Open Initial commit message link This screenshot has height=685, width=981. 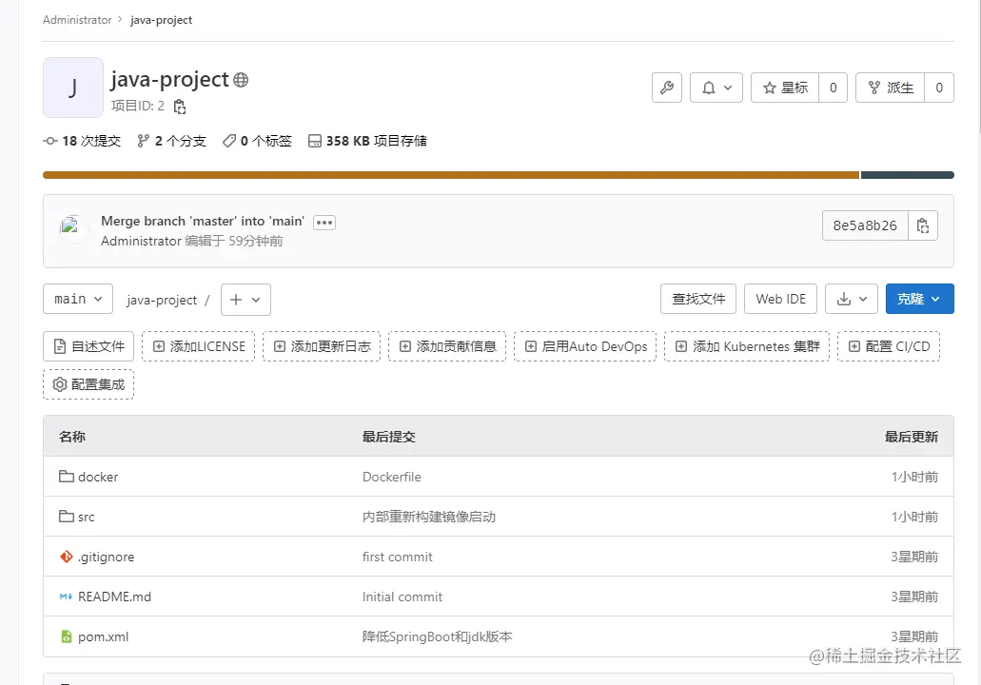[402, 597]
